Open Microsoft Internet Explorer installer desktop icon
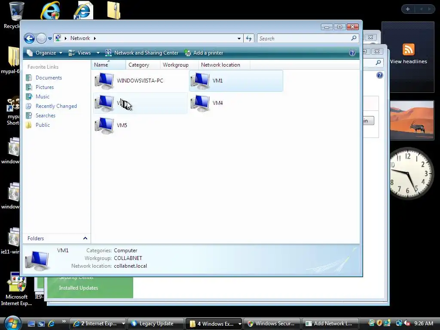The height and width of the screenshot is (330, 440). (17, 289)
